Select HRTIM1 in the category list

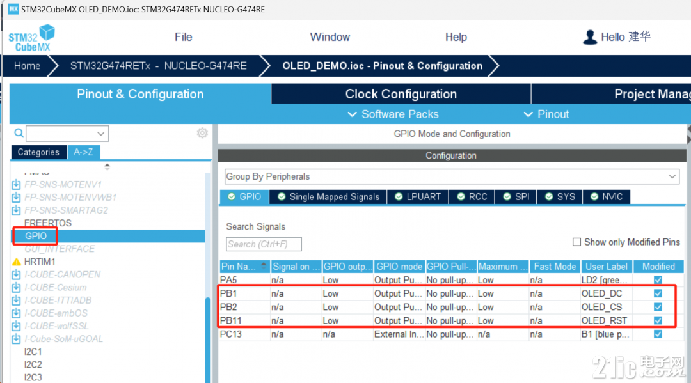40,262
